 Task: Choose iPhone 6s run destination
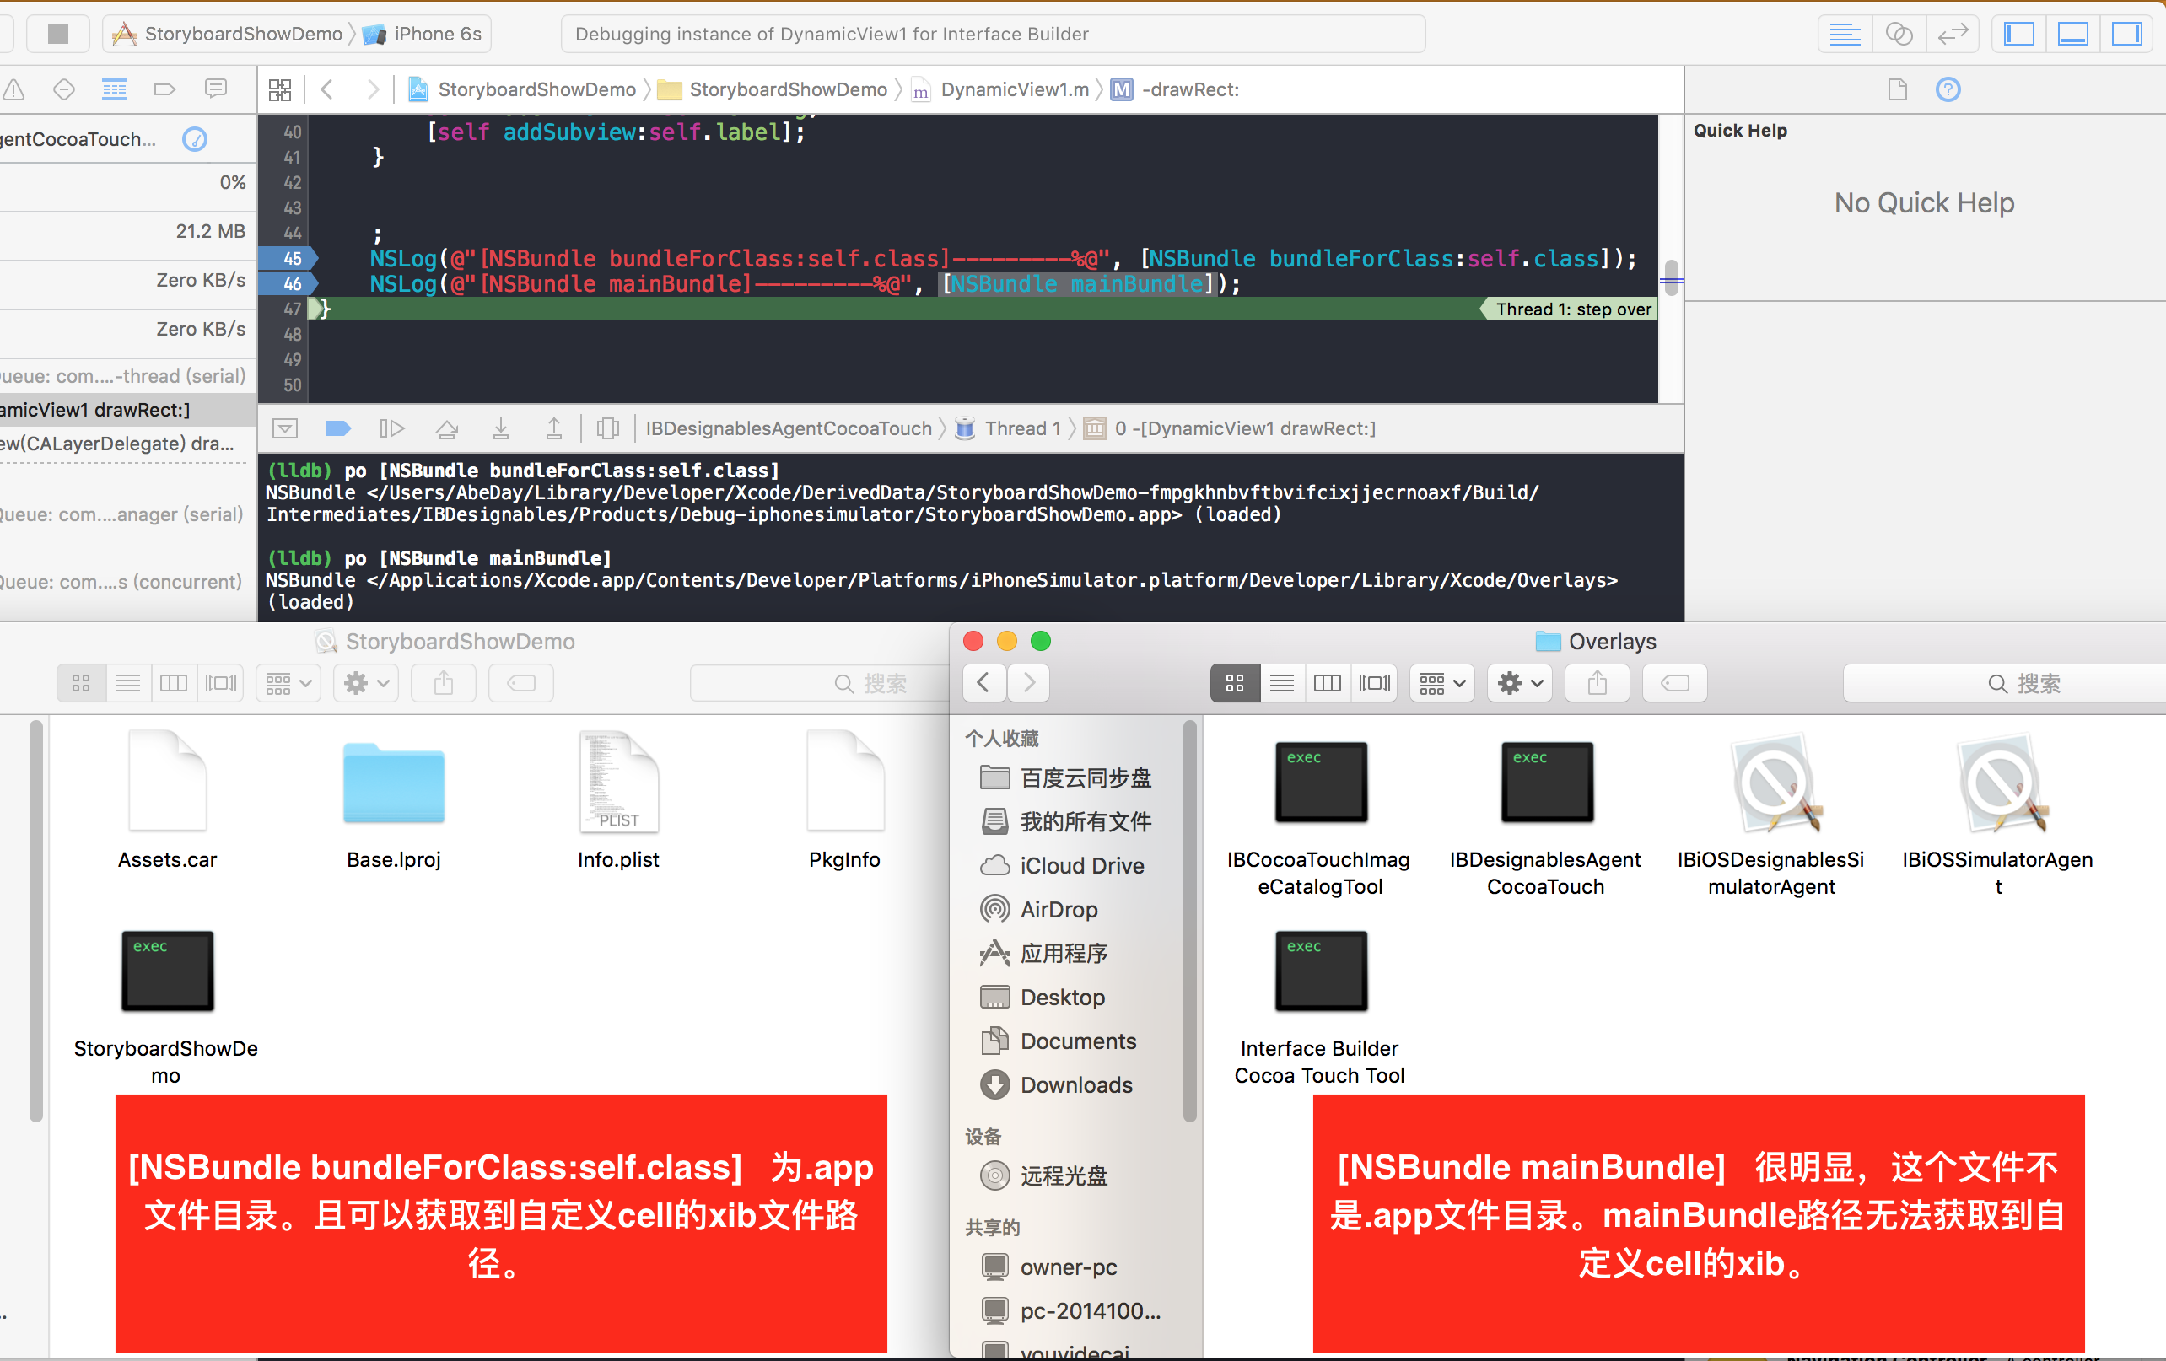coord(423,35)
